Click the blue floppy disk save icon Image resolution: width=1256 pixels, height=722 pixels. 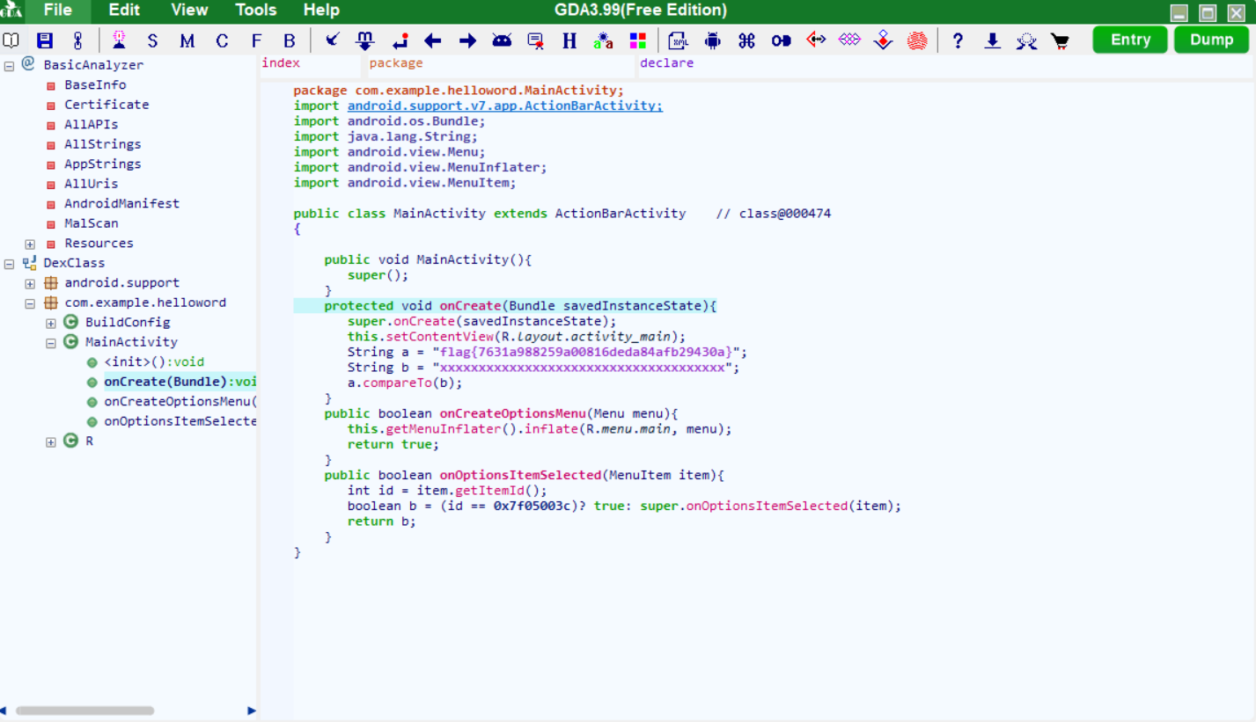(x=44, y=40)
